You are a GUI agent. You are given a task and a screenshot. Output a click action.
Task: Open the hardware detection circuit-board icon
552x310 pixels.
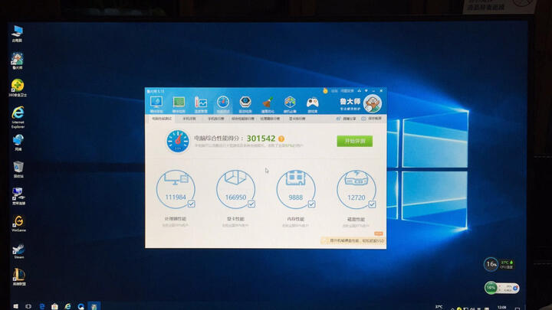tap(179, 104)
